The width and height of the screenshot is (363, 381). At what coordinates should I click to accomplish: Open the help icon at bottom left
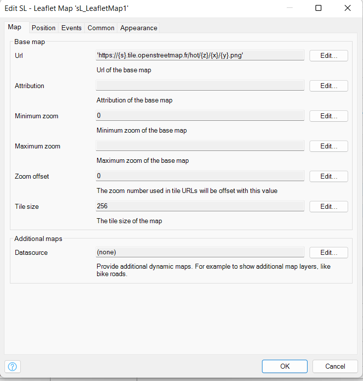pyautogui.click(x=12, y=367)
